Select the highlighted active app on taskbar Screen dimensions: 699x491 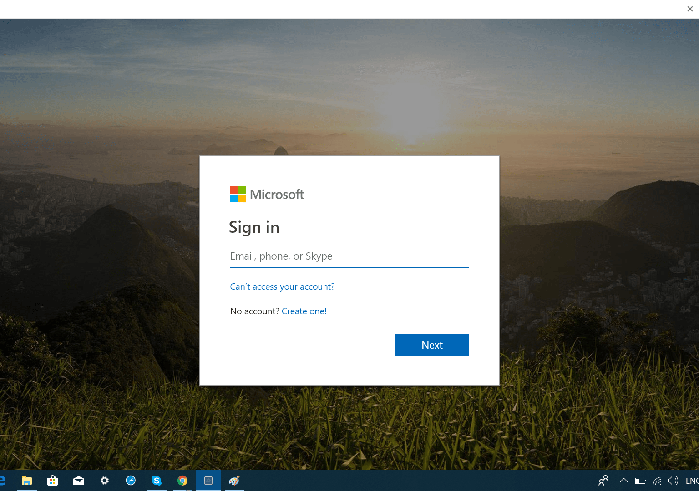pyautogui.click(x=208, y=480)
